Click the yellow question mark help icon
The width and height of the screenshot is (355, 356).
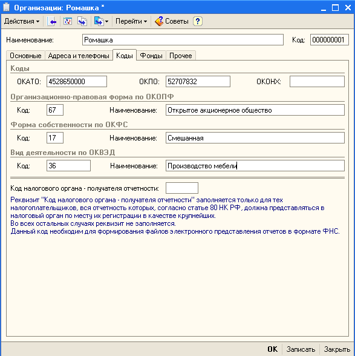pyautogui.click(x=198, y=21)
